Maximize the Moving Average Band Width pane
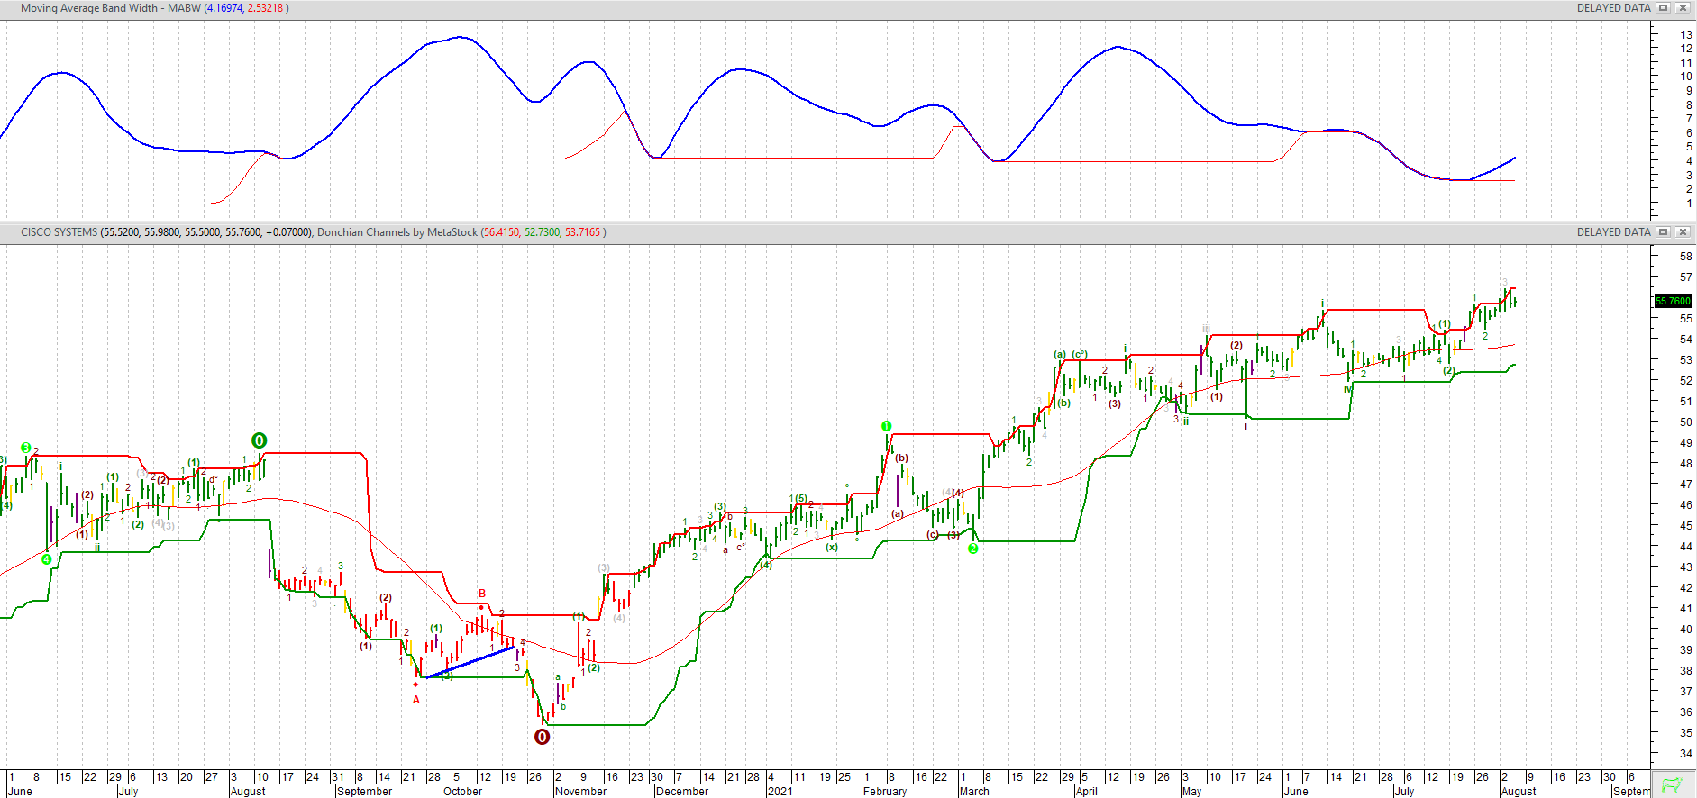Viewport: 1697px width, 798px height. pos(1664,8)
